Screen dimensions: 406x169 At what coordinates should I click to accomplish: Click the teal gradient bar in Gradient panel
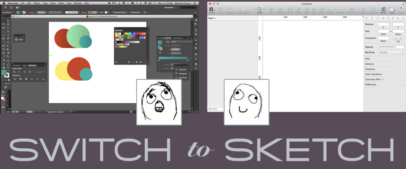click(x=173, y=58)
